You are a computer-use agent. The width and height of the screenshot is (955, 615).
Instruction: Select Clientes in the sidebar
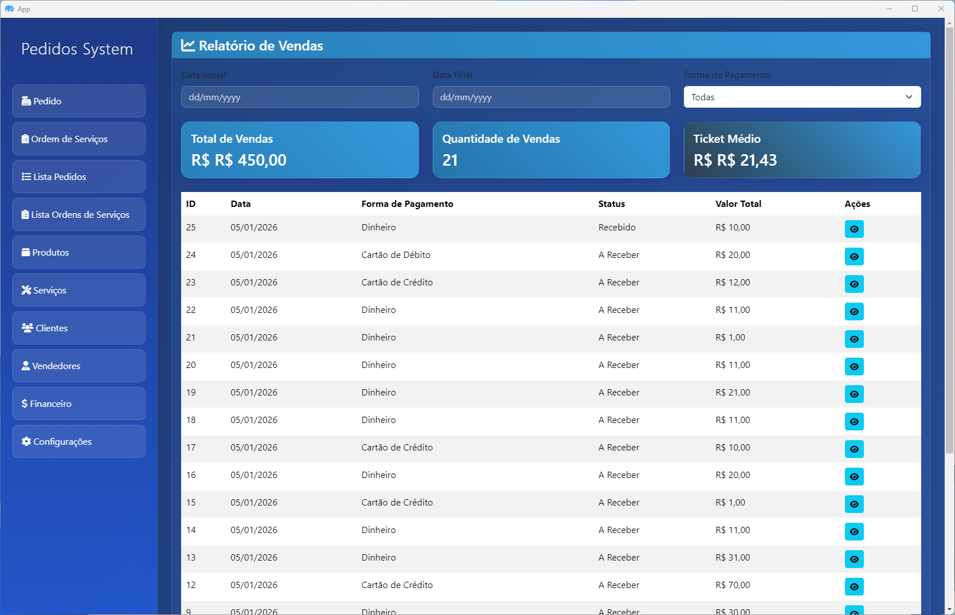79,328
